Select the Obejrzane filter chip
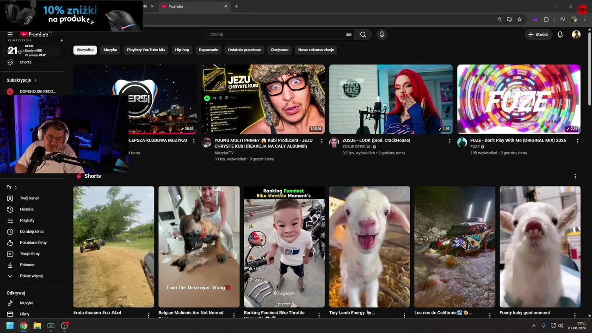Image resolution: width=592 pixels, height=333 pixels. tap(279, 50)
